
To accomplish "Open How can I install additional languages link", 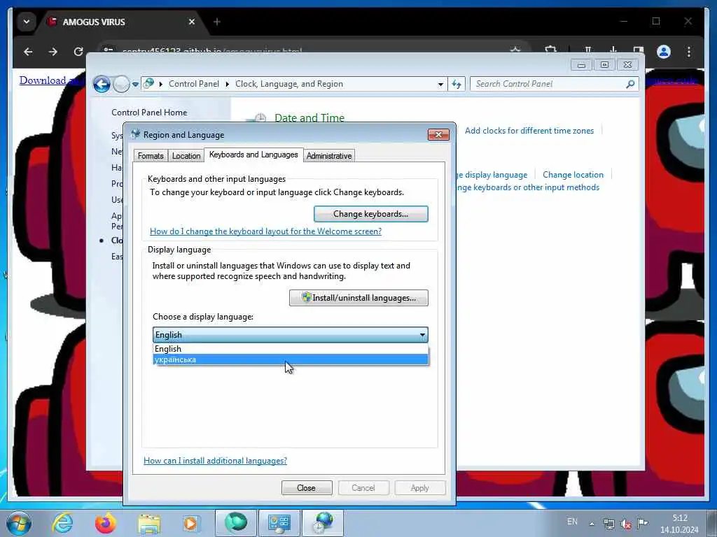I will (216, 461).
